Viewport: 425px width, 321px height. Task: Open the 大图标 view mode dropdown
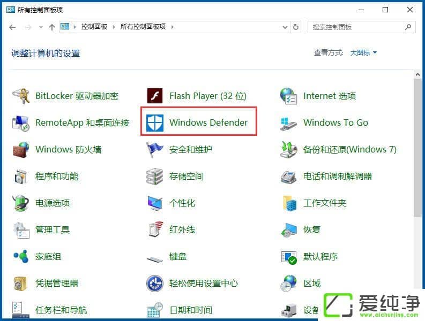click(x=363, y=52)
